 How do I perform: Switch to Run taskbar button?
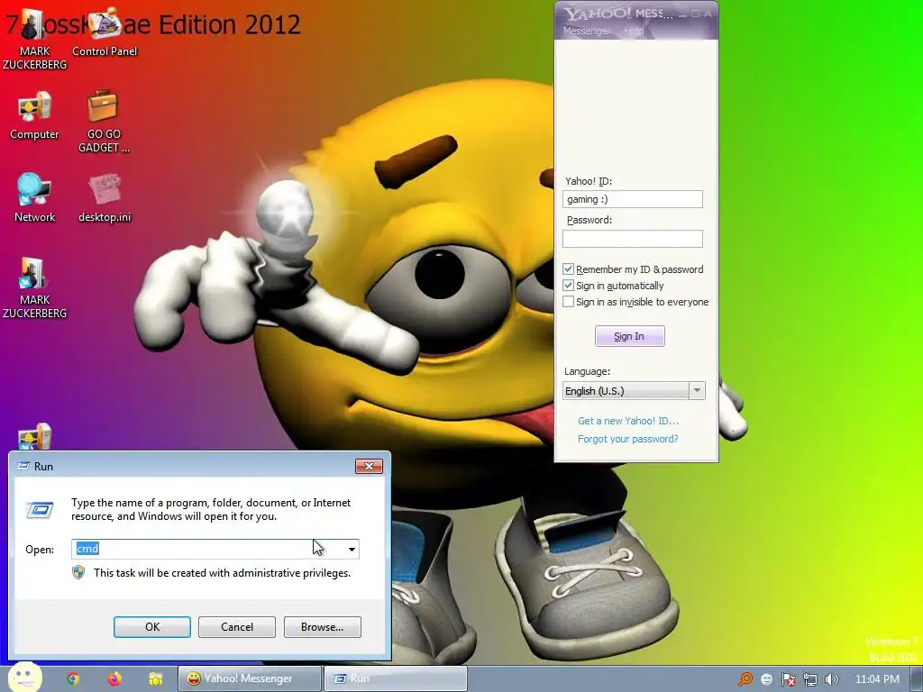coord(396,678)
